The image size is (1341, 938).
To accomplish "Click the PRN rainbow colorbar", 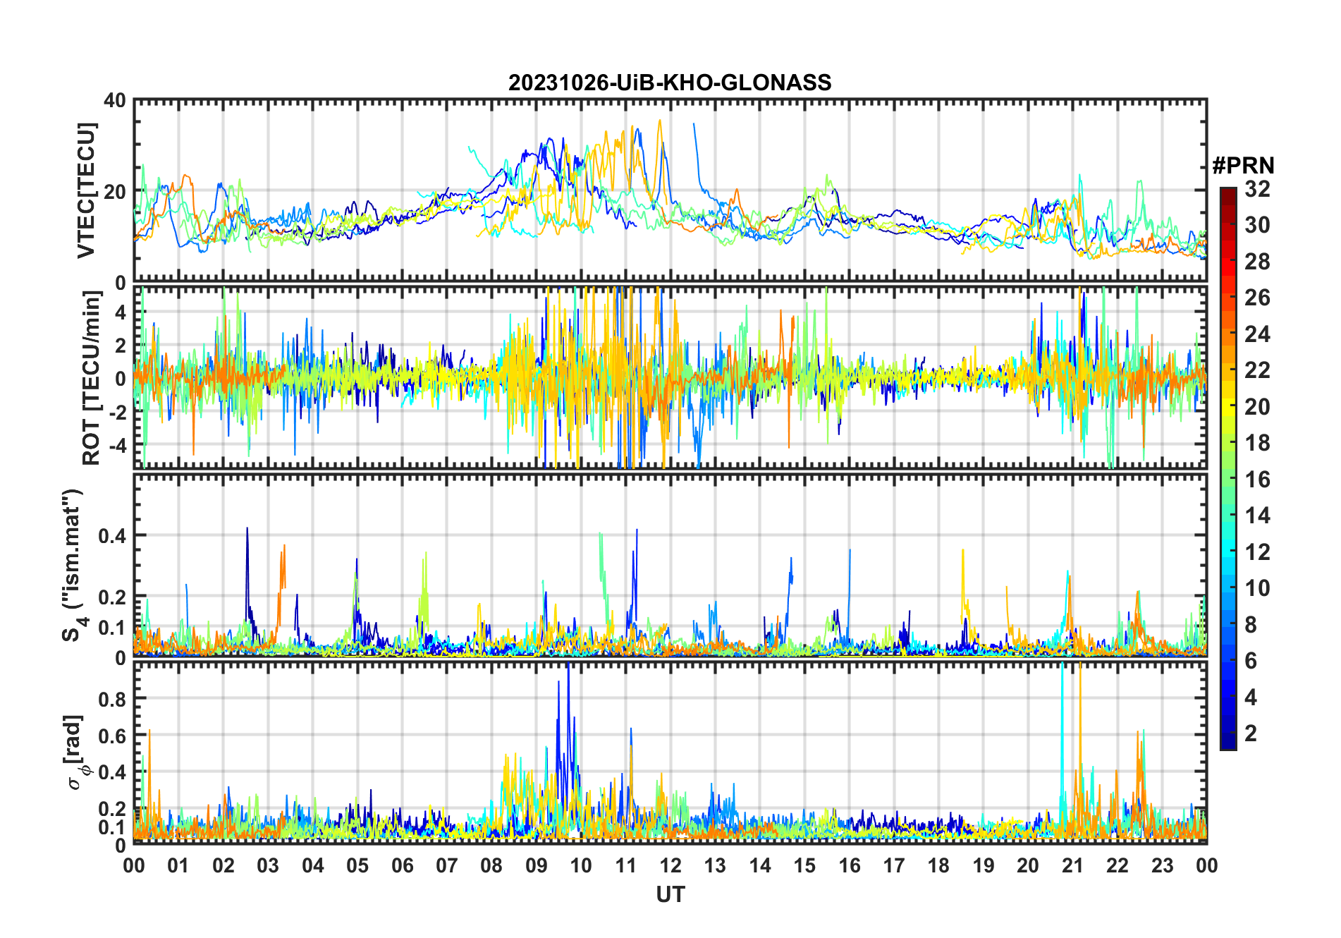I will (1227, 468).
